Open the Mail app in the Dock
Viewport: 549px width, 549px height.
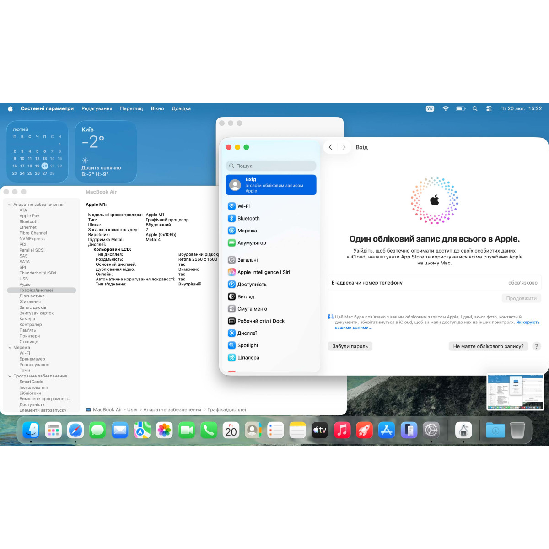(120, 430)
